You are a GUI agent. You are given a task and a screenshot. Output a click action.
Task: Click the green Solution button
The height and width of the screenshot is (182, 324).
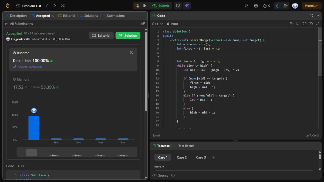coord(128,36)
